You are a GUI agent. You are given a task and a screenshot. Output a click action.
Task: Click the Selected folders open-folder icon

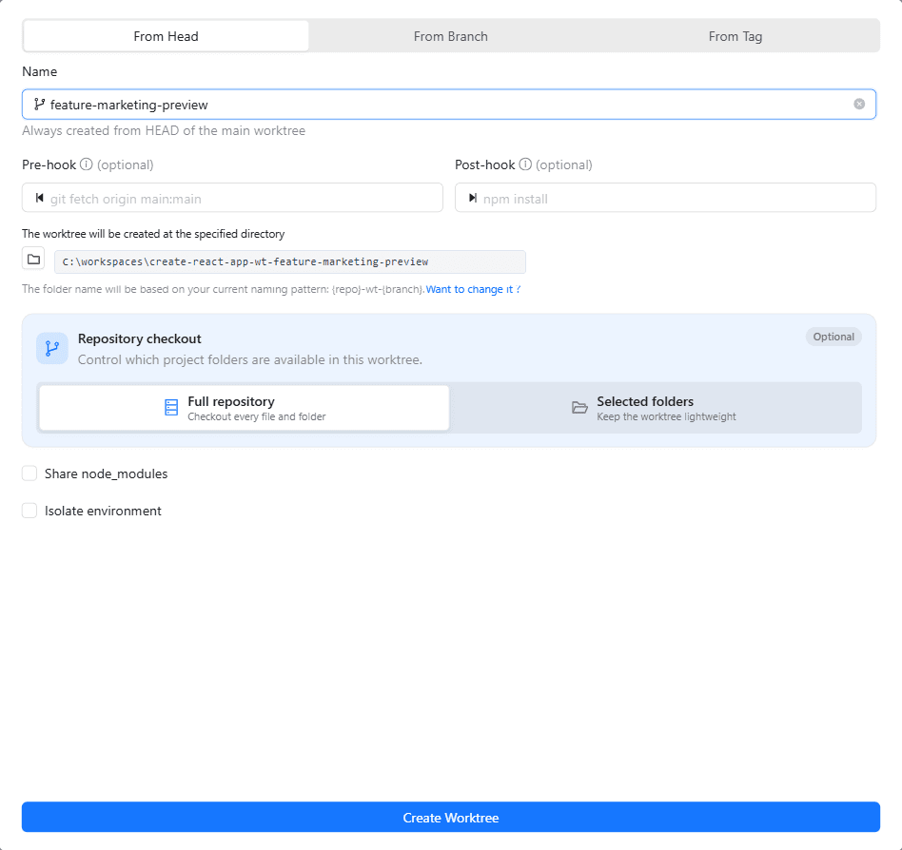(579, 408)
